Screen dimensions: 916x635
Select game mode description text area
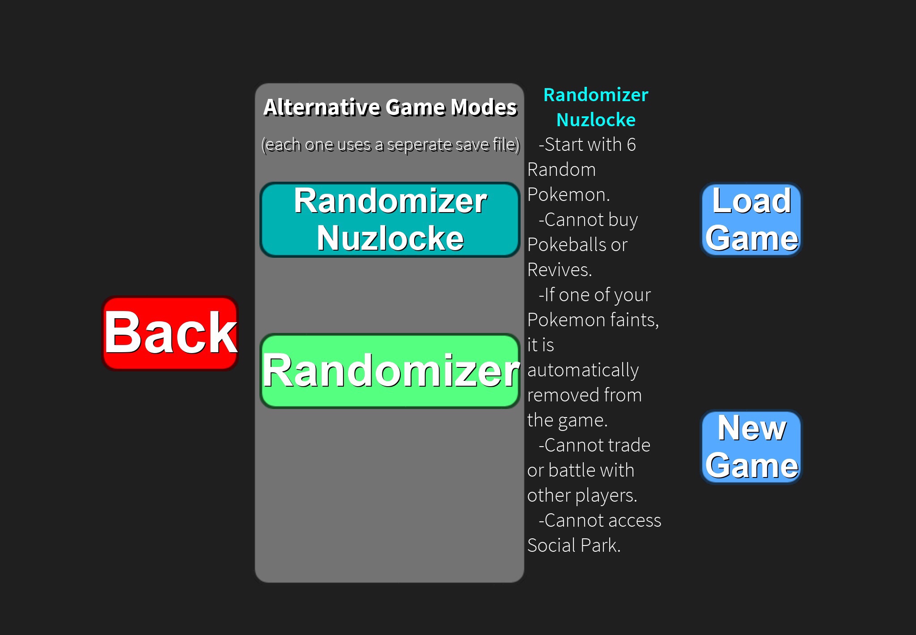594,341
